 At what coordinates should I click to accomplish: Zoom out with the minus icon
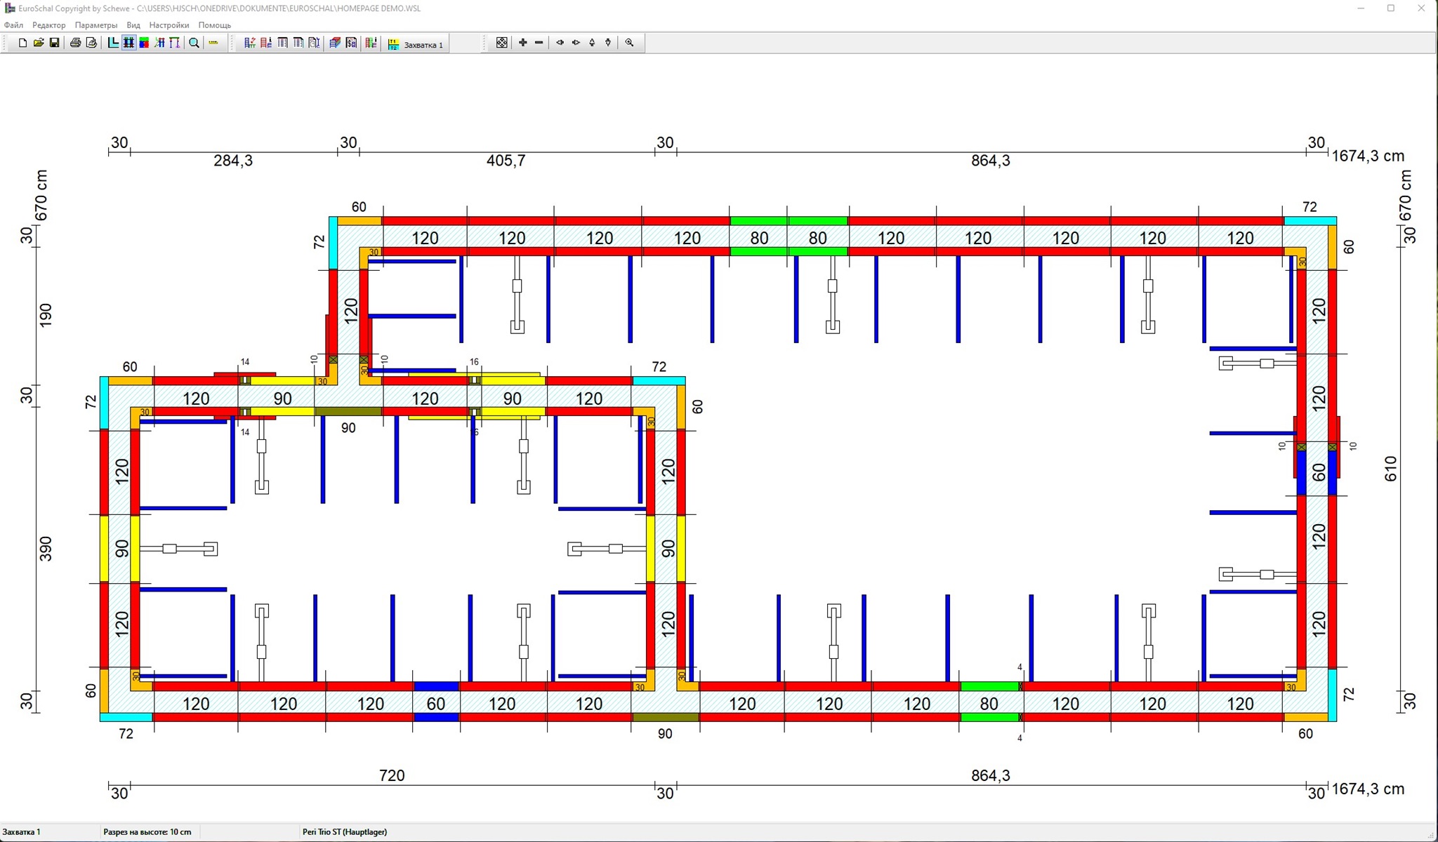[539, 43]
